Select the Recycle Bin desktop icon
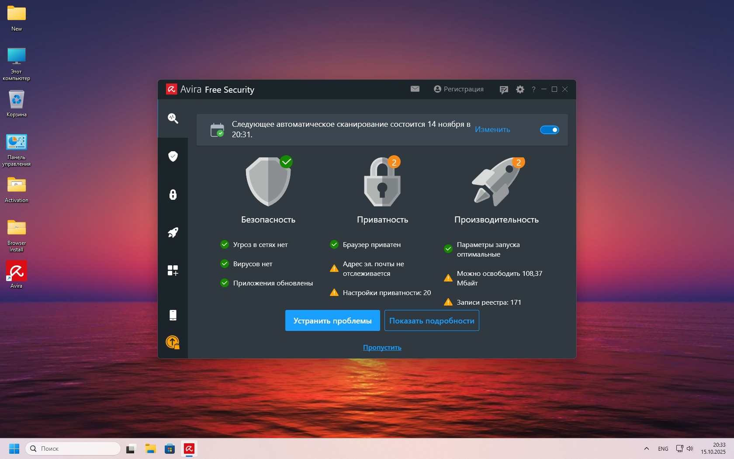The image size is (734, 459). tap(17, 104)
